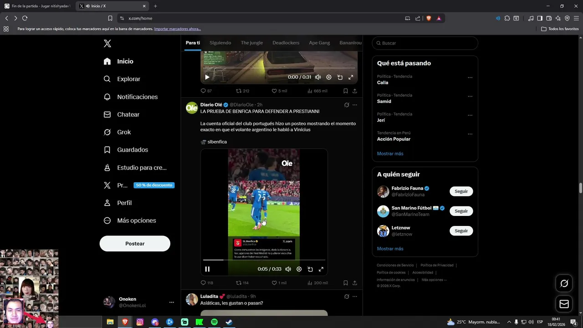Click Mostrar más under trends
Viewport: 583px width, 328px height.
point(390,154)
